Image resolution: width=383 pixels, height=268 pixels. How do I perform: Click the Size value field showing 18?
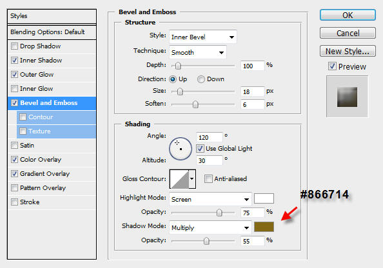(x=253, y=91)
